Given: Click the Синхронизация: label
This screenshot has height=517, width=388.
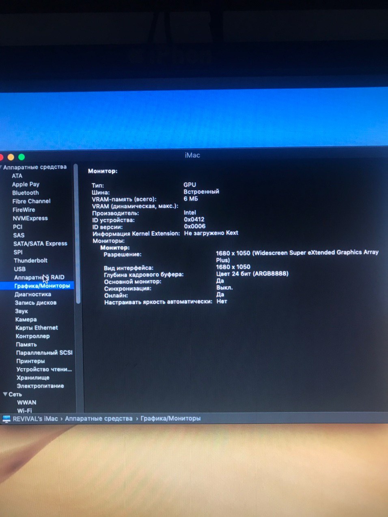Looking at the screenshot, I should click(x=127, y=288).
